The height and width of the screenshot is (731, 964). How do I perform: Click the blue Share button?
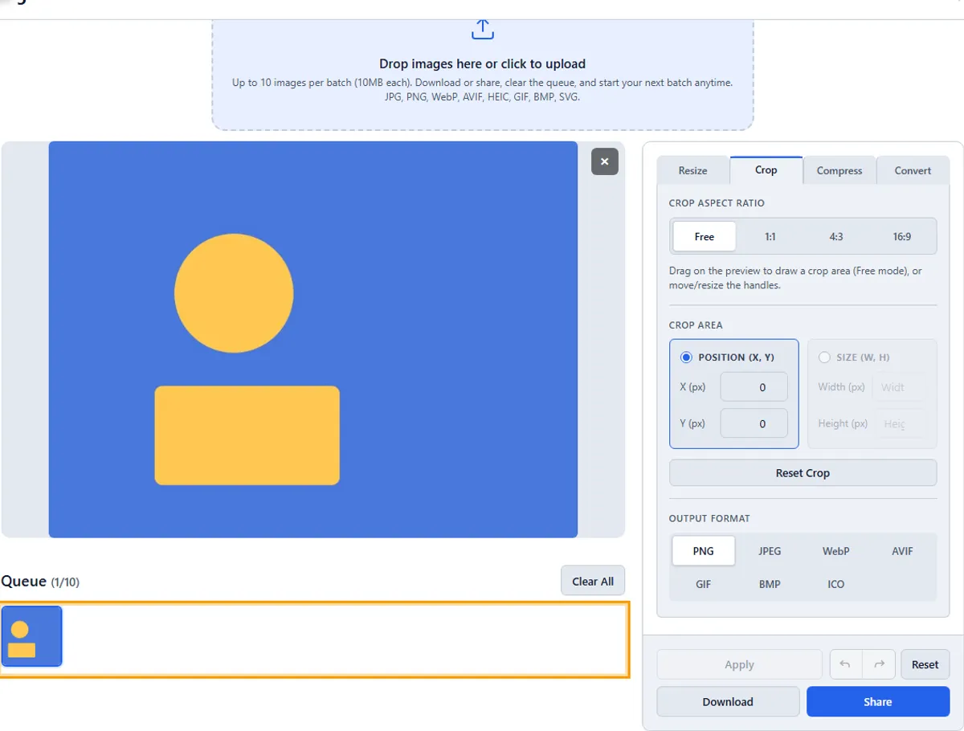coord(878,701)
